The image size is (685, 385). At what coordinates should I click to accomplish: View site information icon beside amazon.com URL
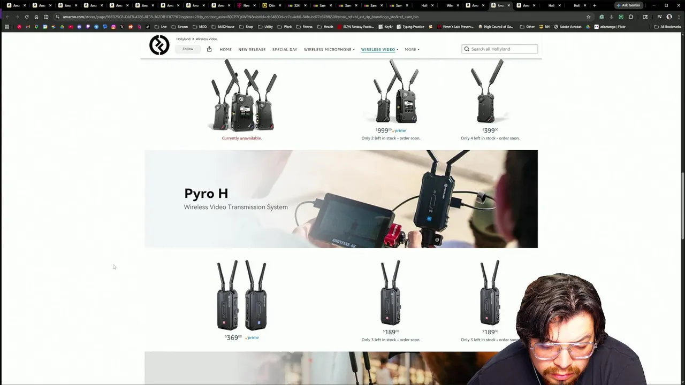click(x=57, y=17)
